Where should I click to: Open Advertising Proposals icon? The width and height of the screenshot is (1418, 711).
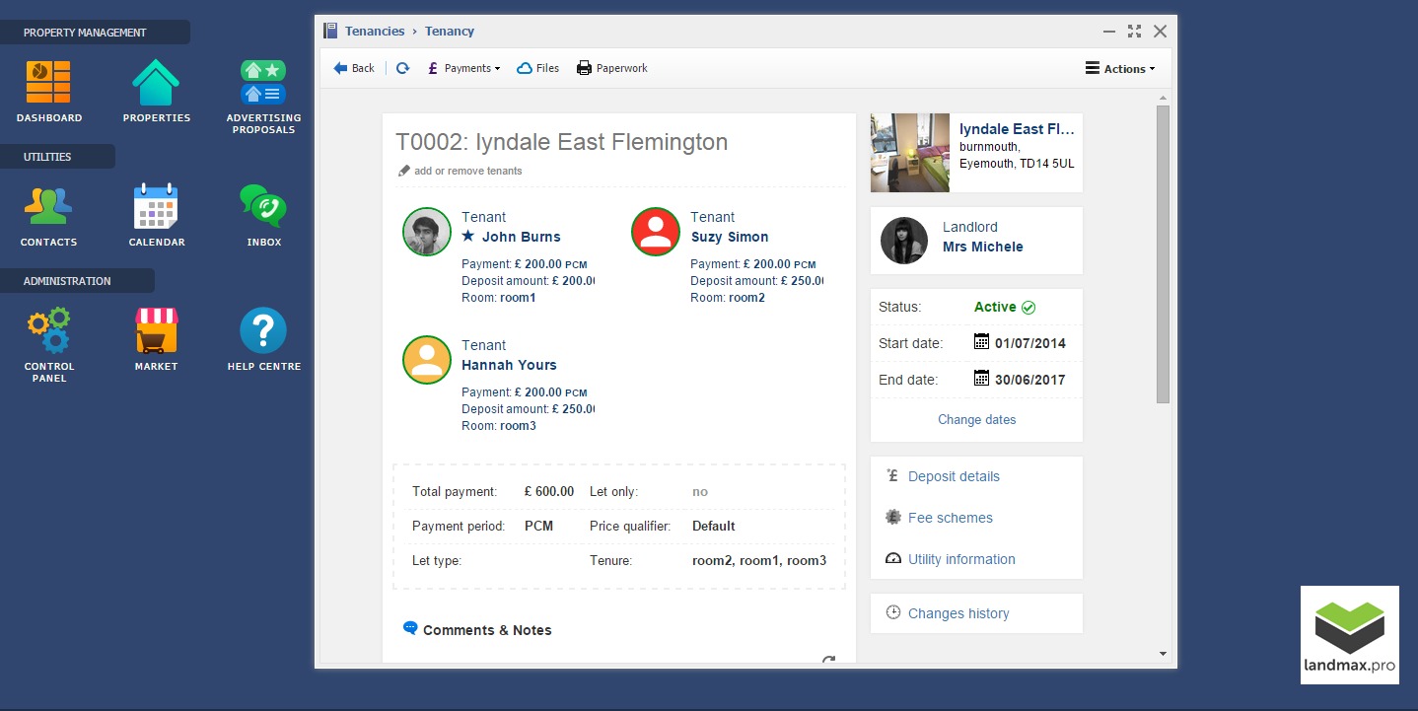(x=263, y=83)
